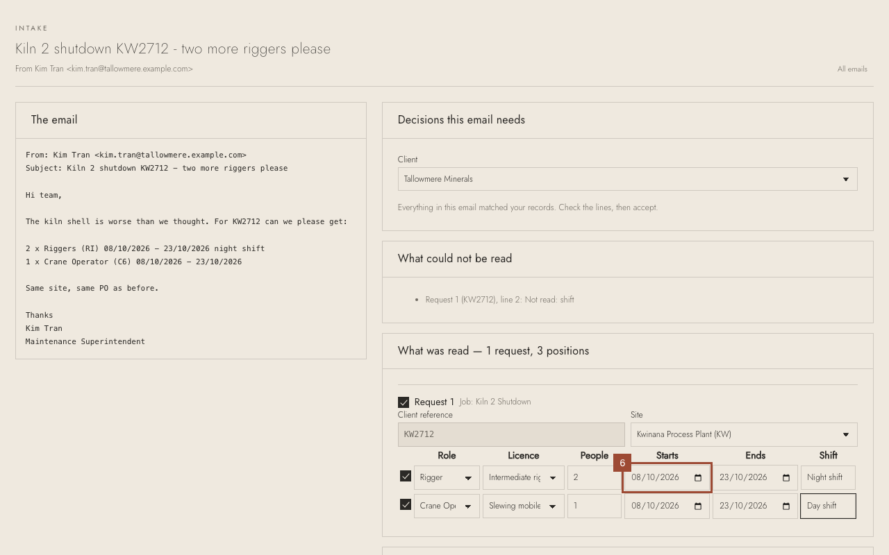This screenshot has height=555, width=889.
Task: Open calendar picker for Rigger start date
Action: point(698,477)
